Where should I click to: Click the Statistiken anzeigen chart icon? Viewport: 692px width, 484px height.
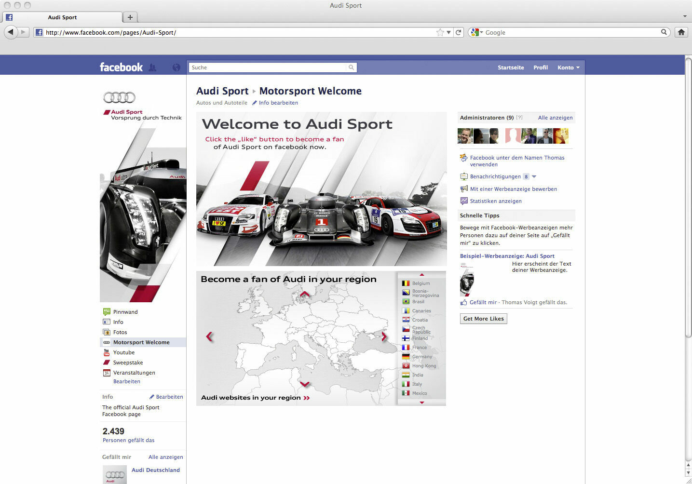(x=464, y=201)
